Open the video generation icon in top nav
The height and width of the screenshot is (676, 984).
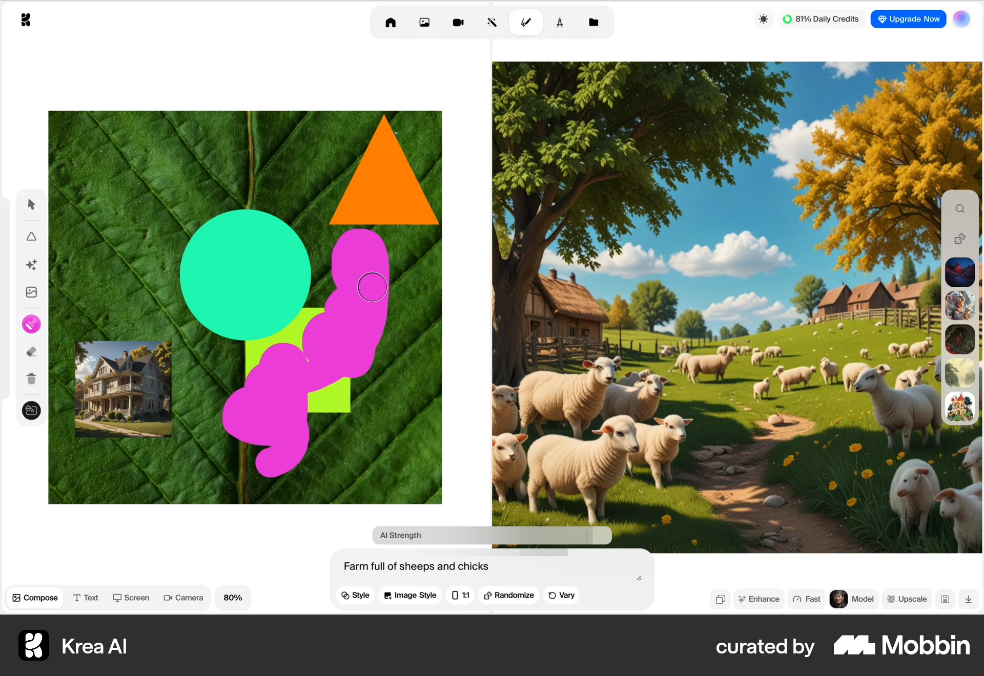tap(458, 23)
